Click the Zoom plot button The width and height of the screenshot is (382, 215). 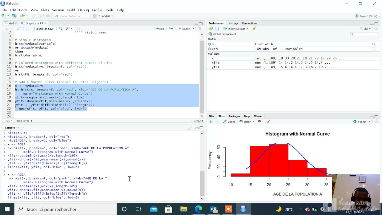pyautogui.click(x=229, y=122)
